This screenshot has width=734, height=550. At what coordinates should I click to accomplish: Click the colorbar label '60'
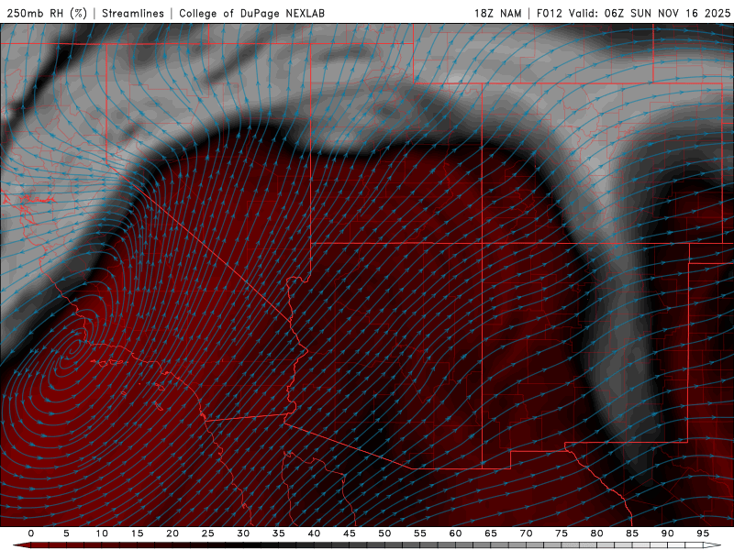coord(455,533)
